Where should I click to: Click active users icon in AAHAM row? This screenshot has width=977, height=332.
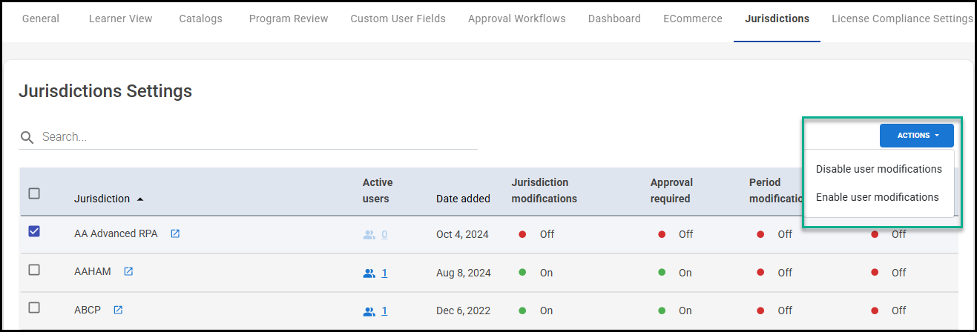pos(369,273)
